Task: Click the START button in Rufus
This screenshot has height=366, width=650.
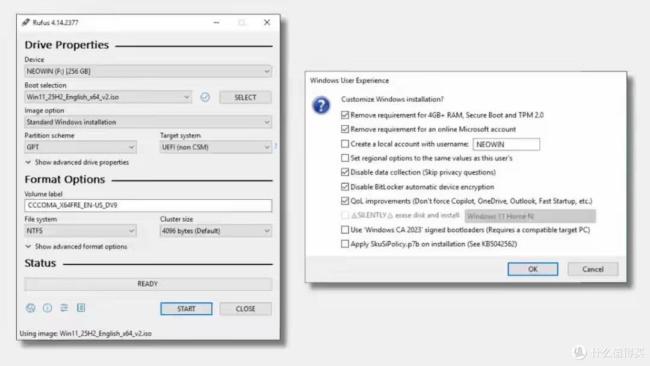Action: [186, 309]
